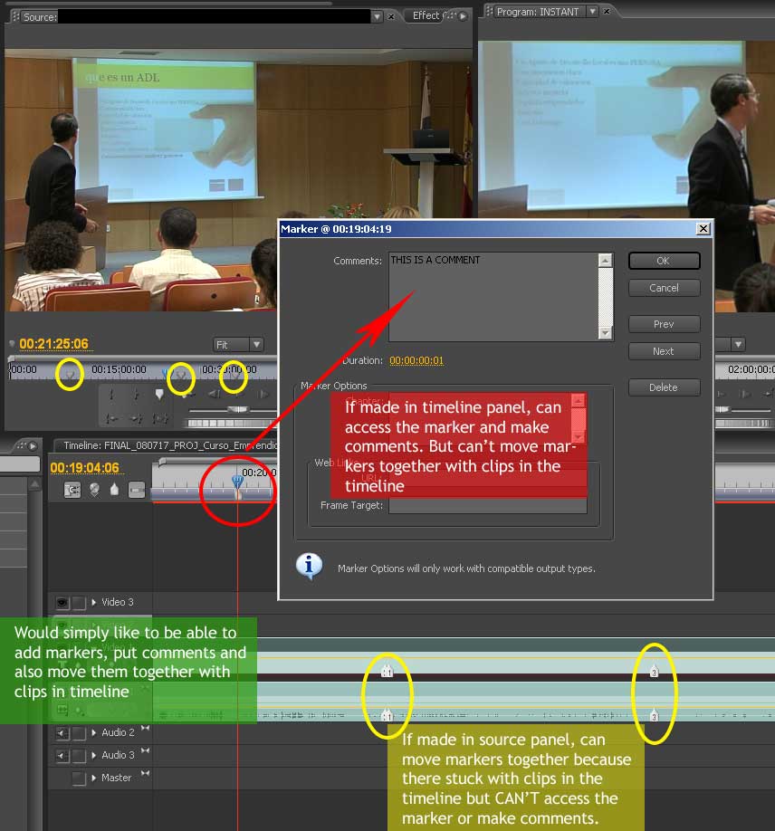Click the Set Out Point icon in Source monitor
The image size is (775, 831).
(136, 395)
